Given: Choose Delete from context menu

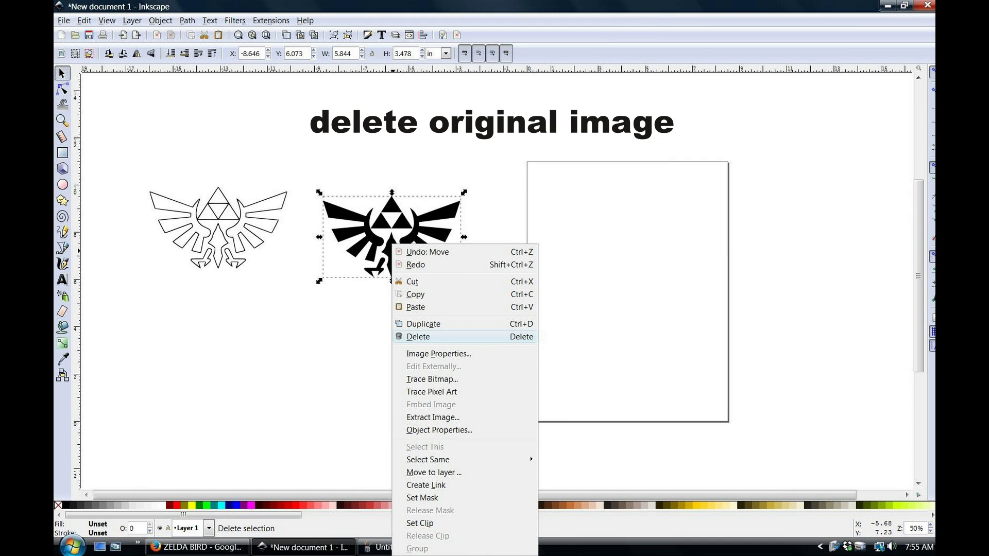Looking at the screenshot, I should pyautogui.click(x=465, y=337).
